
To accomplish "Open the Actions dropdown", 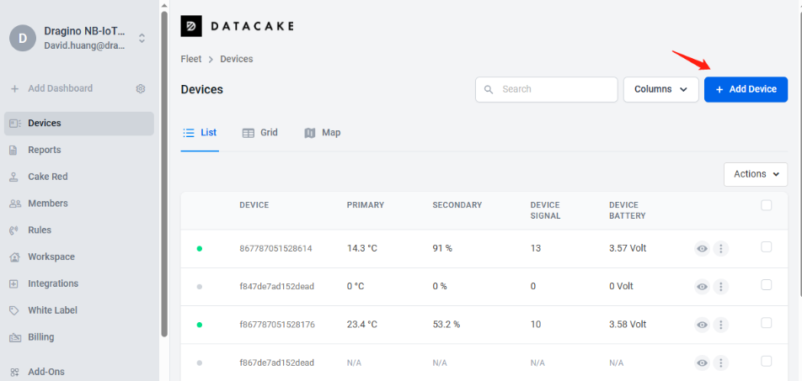I will click(x=756, y=174).
